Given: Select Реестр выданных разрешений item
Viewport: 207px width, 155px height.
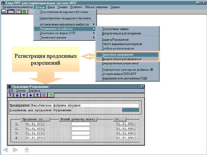Looking at the screenshot, I should click(x=128, y=44).
